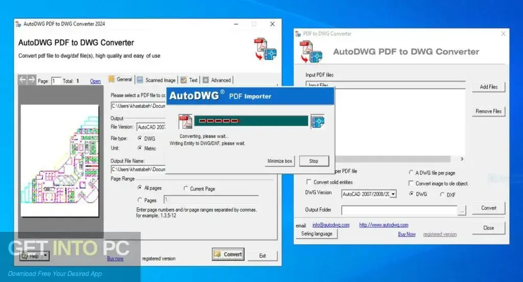Click the General tab pencil icon
523x282 pixels.
[111, 79]
